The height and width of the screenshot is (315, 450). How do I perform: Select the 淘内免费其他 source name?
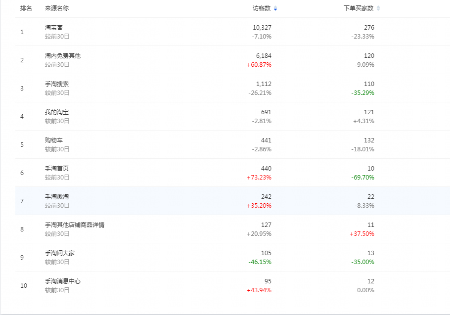click(x=63, y=56)
